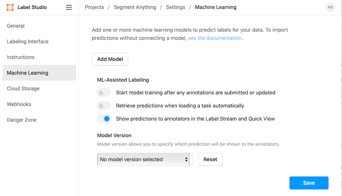This screenshot has height=196, width=342.
Task: Go to Labeling Interface settings
Action: coord(28,42)
